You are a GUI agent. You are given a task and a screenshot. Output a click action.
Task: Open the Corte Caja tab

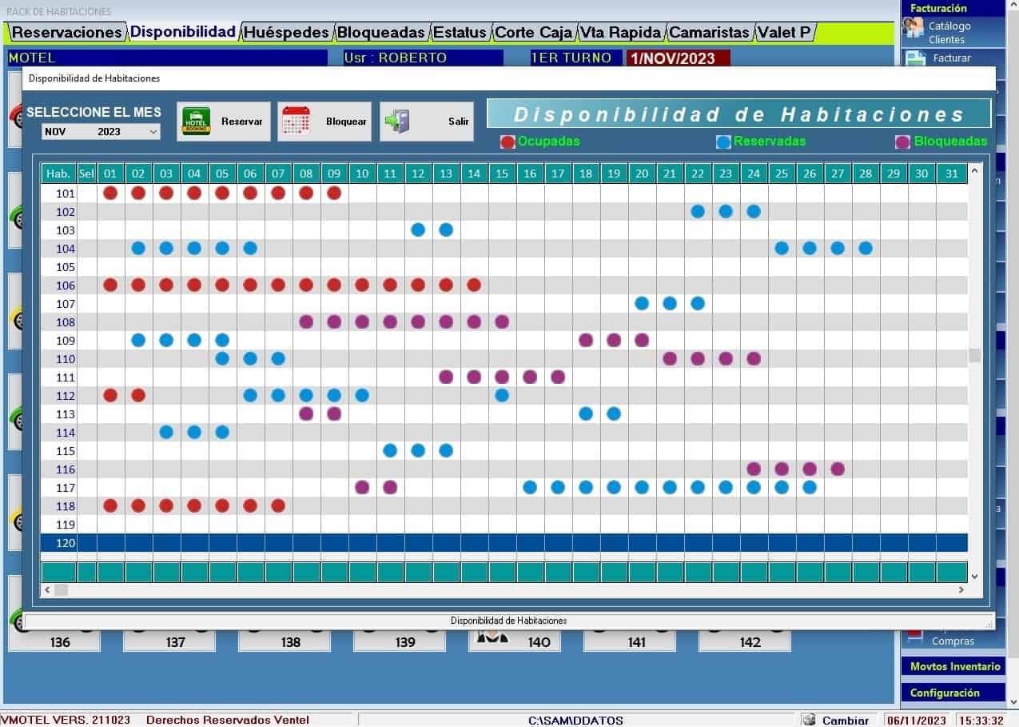[x=533, y=33]
